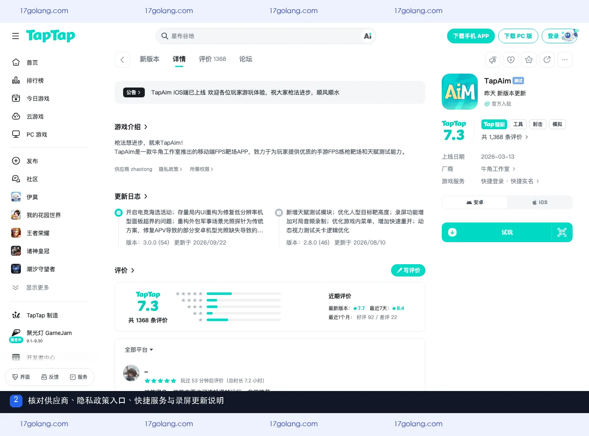Expand 更新日志 section chevron
Image resolution: width=589 pixels, height=436 pixels.
[146, 197]
